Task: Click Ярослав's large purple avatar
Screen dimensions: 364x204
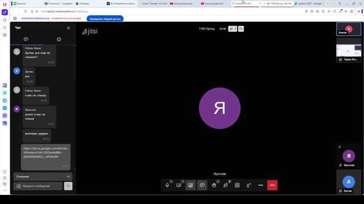Action: point(220,108)
